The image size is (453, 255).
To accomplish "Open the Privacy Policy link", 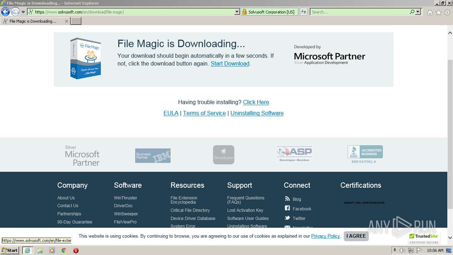I will 325,236.
